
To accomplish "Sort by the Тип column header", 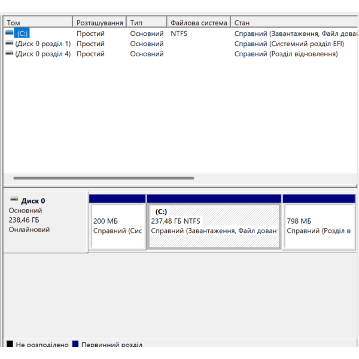I will 147,23.
